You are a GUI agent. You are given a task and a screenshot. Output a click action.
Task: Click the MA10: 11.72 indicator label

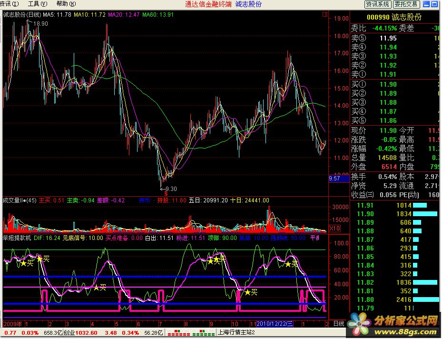(89, 14)
